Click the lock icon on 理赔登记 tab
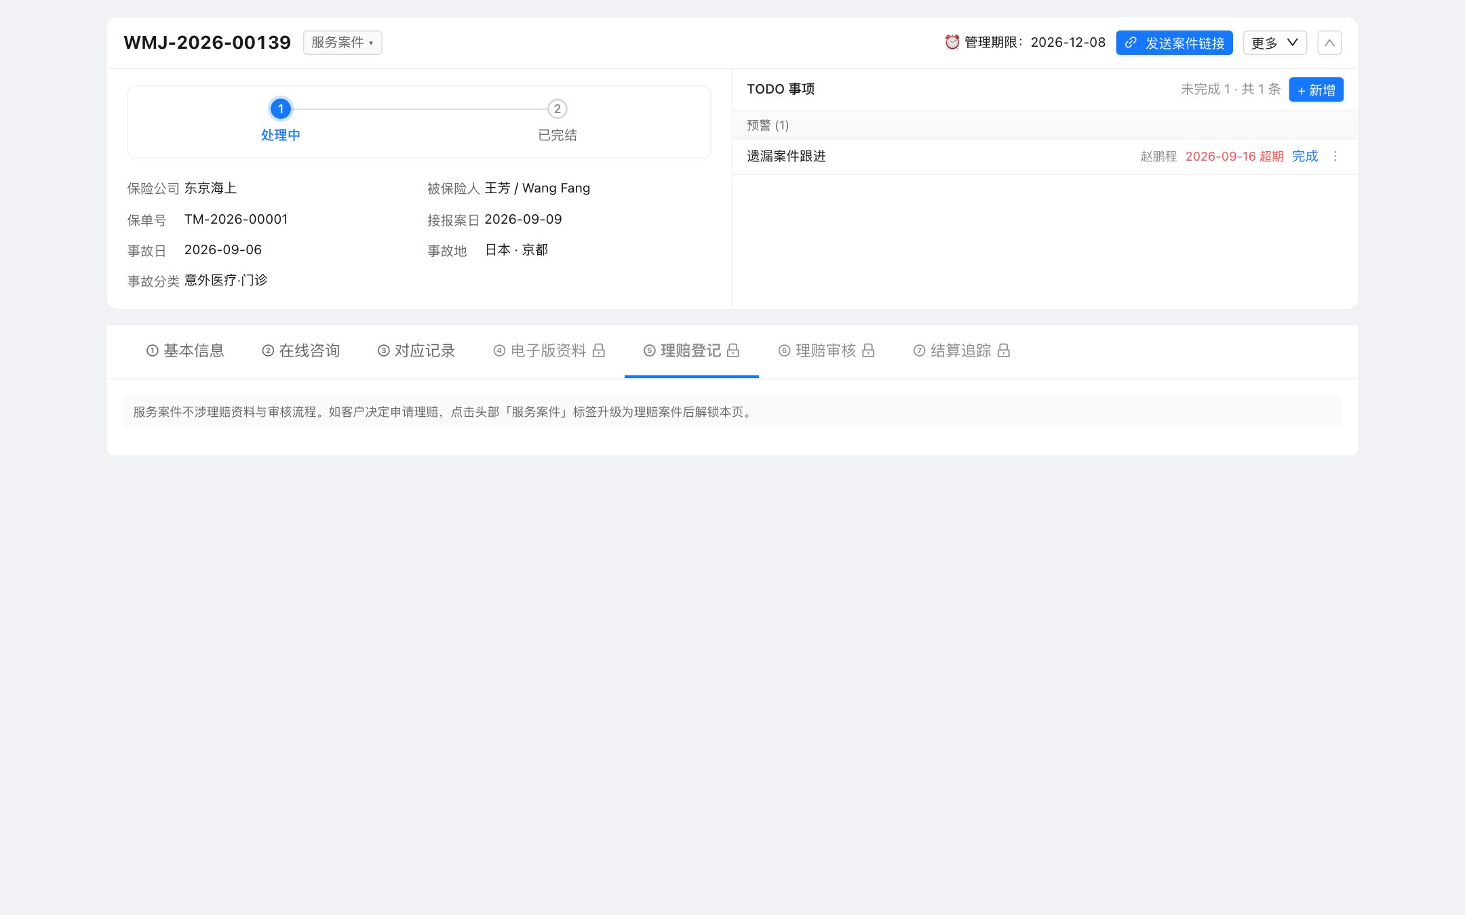1465x915 pixels. point(733,350)
